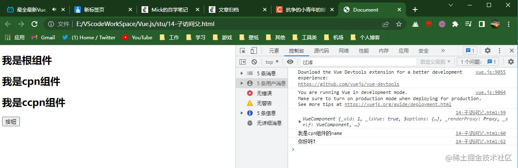Open the Twitter Home bookmark
518x168 pixels.
click(x=88, y=37)
